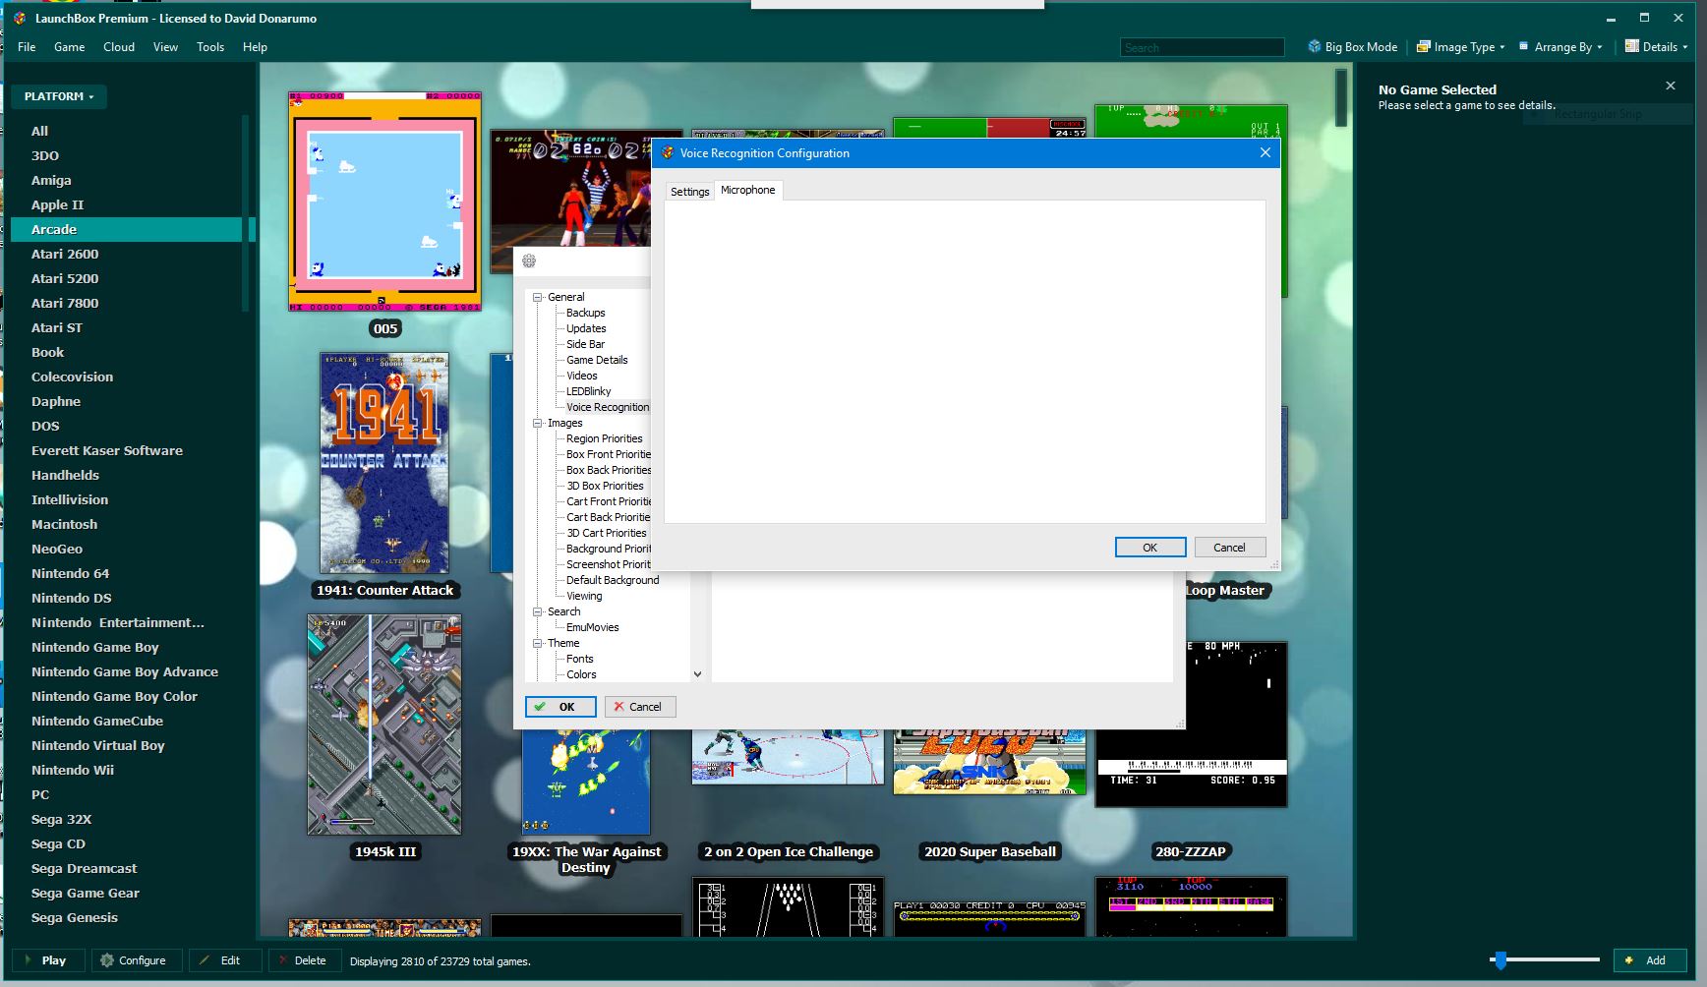Select Default Background in options tree
Image resolution: width=1707 pixels, height=987 pixels.
click(613, 580)
